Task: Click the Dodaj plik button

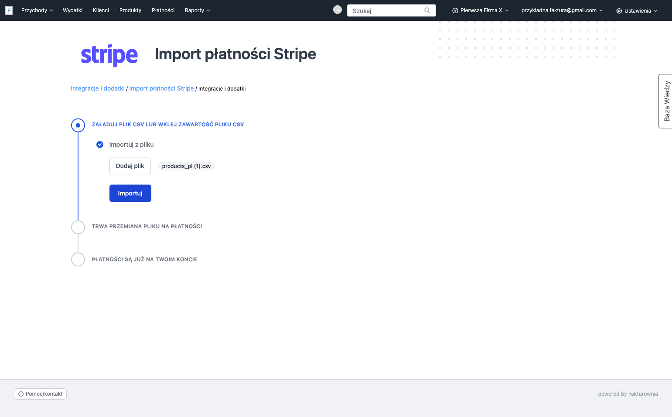Action: coord(130,166)
